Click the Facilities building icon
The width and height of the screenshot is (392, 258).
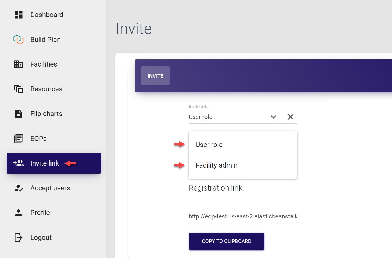[x=19, y=64]
